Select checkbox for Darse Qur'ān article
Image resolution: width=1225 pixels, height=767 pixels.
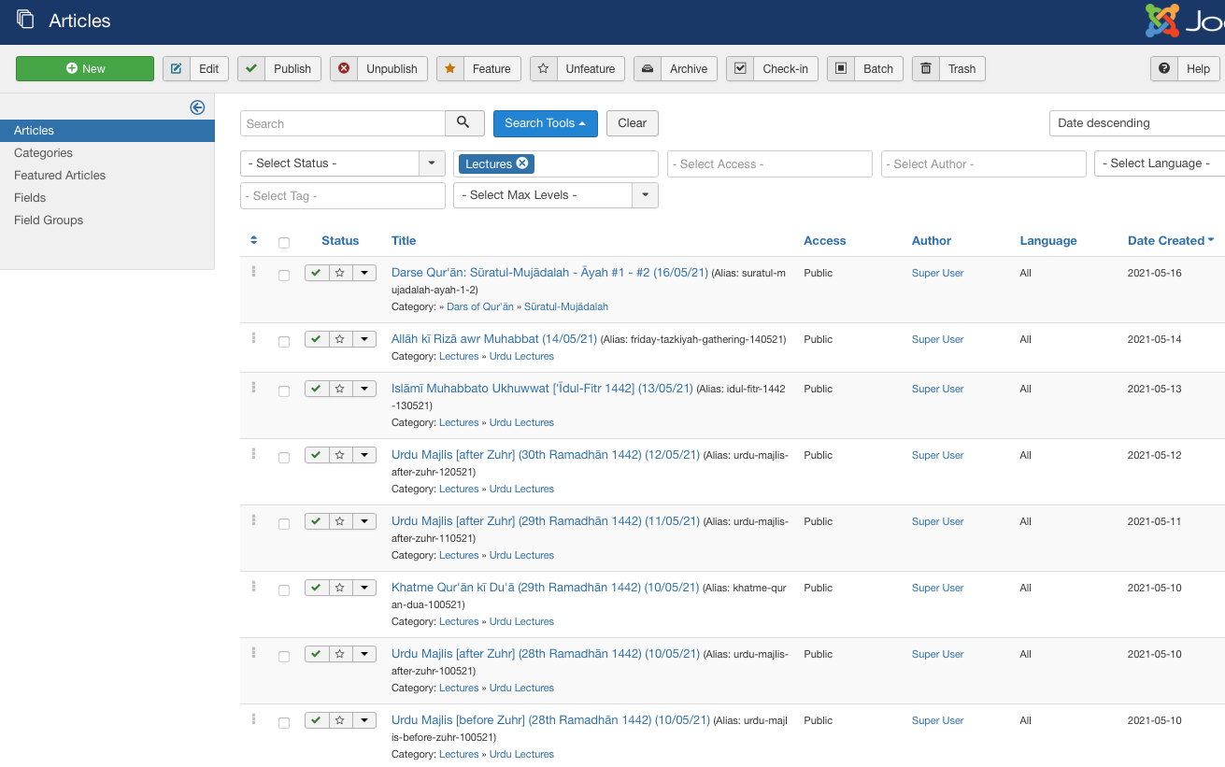284,276
